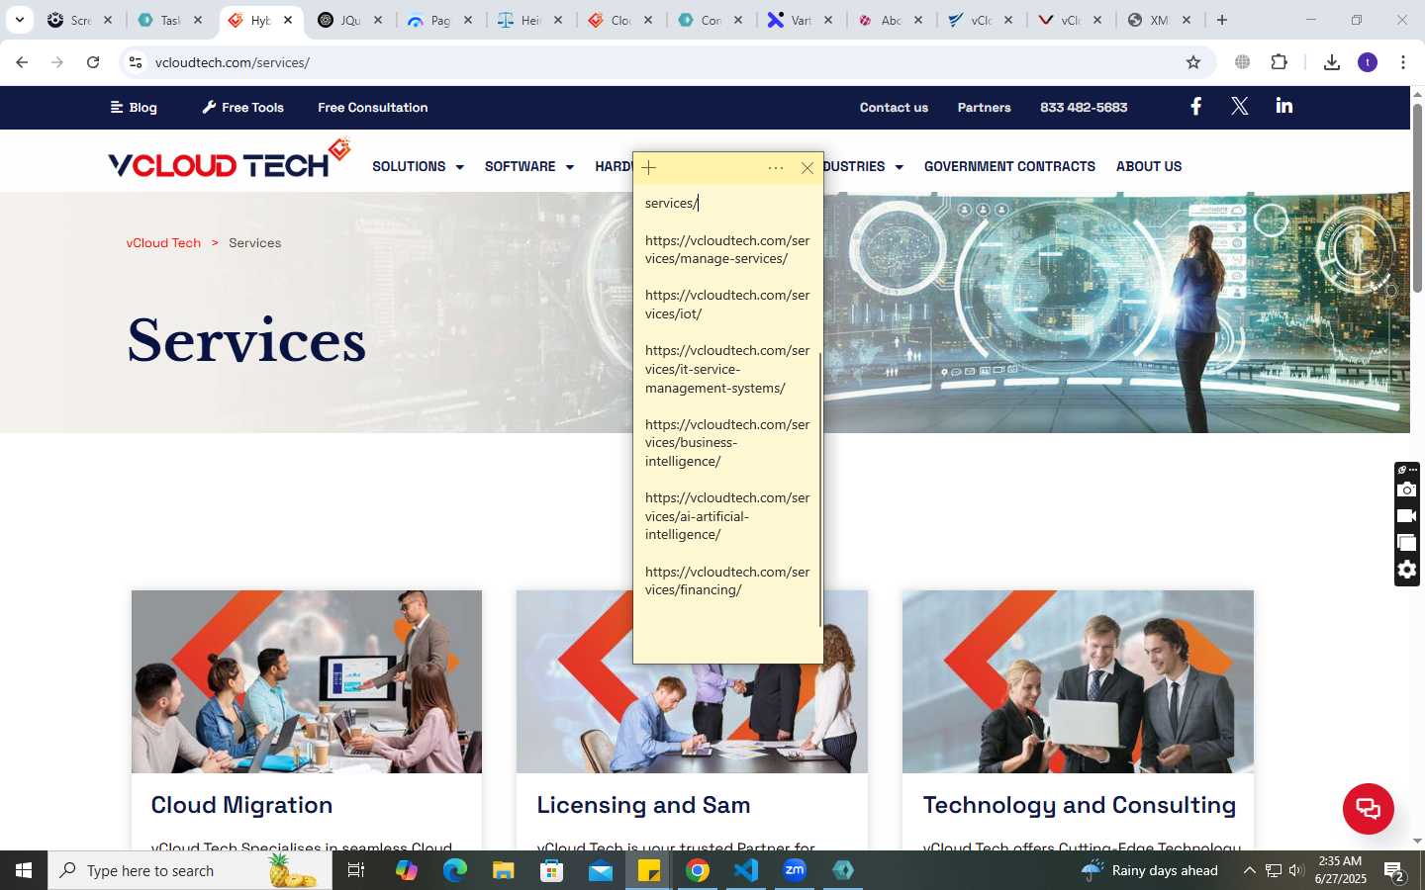Open the HARDWARE menu item
1425x890 pixels.
tap(613, 166)
